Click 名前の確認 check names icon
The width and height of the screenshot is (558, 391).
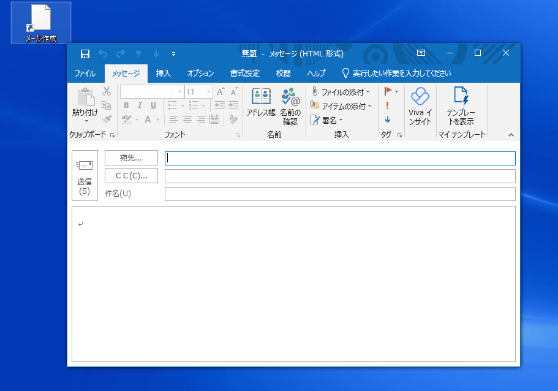290,106
